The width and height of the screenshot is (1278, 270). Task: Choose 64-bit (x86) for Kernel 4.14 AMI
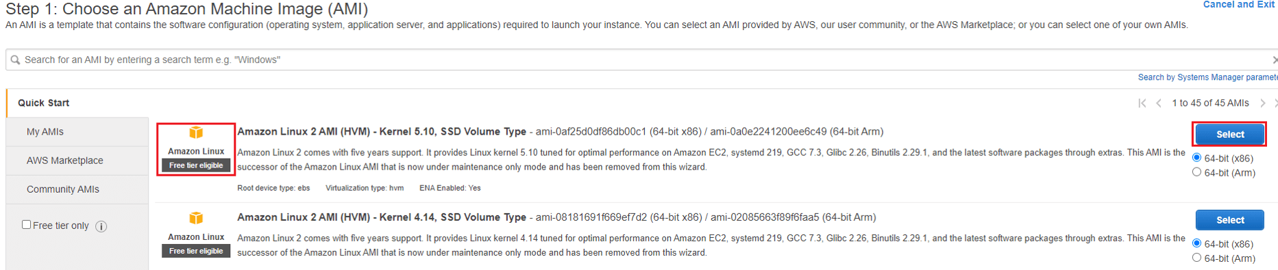coord(1196,243)
